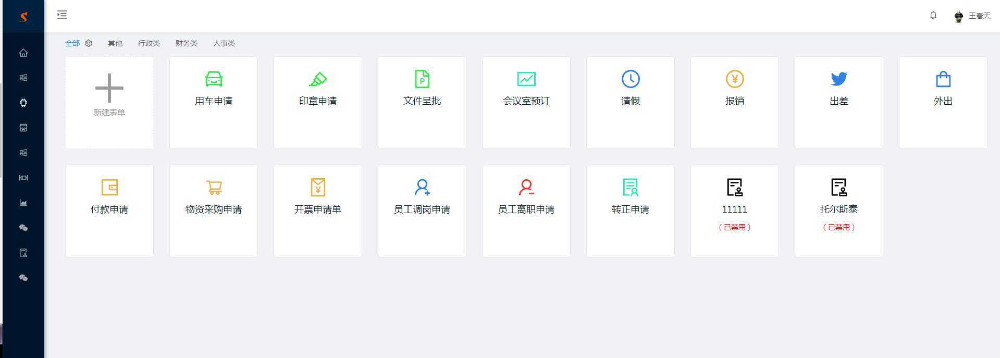Viewport: 1000px width, 358px height.
Task: Open the clock icon 请假
Action: (x=631, y=79)
